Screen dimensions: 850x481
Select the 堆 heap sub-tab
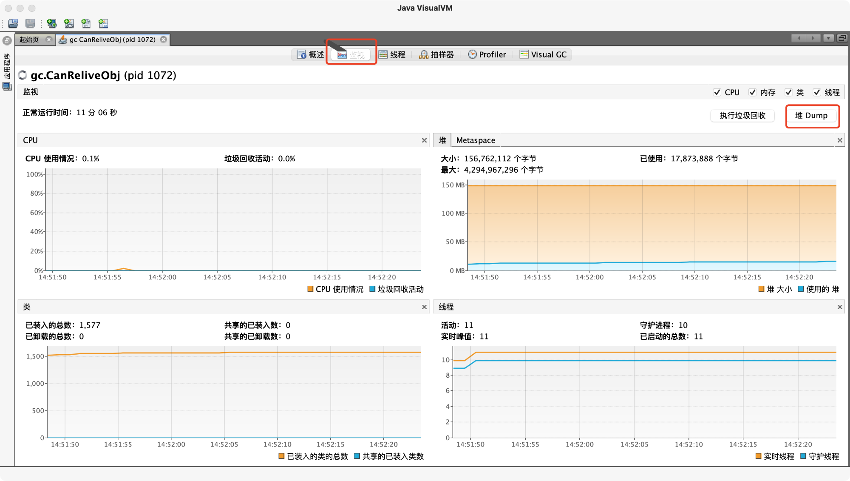(442, 140)
